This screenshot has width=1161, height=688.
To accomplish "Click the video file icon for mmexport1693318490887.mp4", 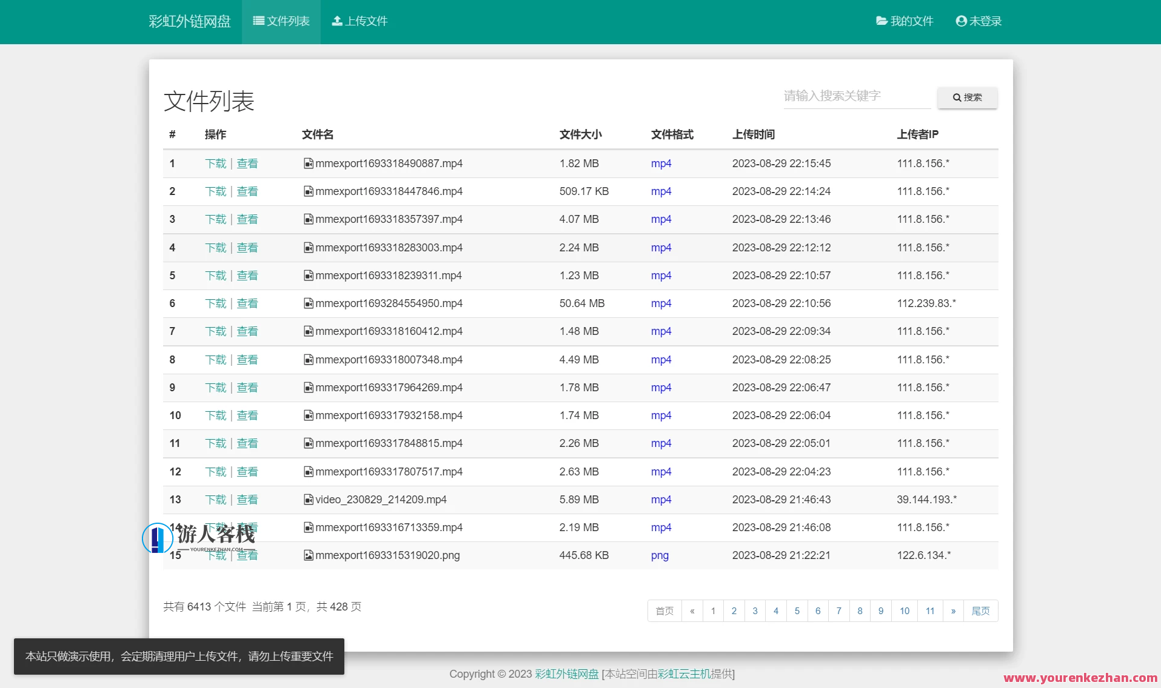I will (308, 163).
